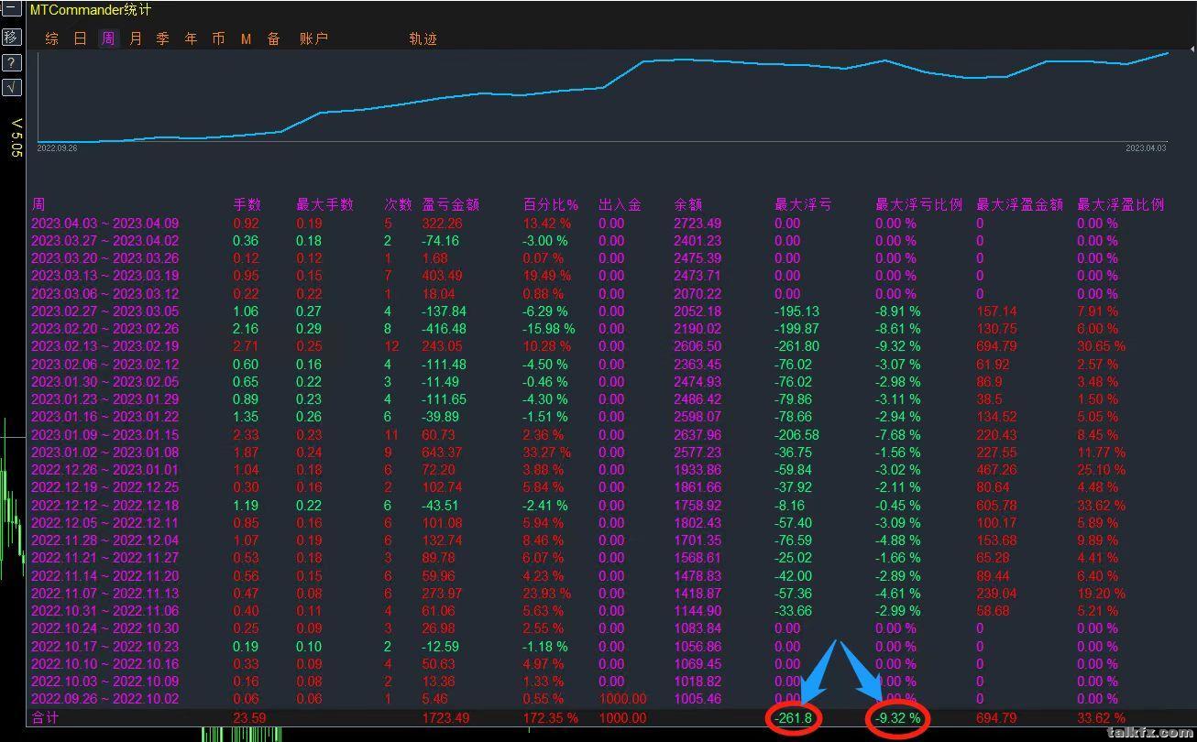The height and width of the screenshot is (742, 1197).
Task: Open the 备 notes tab
Action: click(x=274, y=38)
